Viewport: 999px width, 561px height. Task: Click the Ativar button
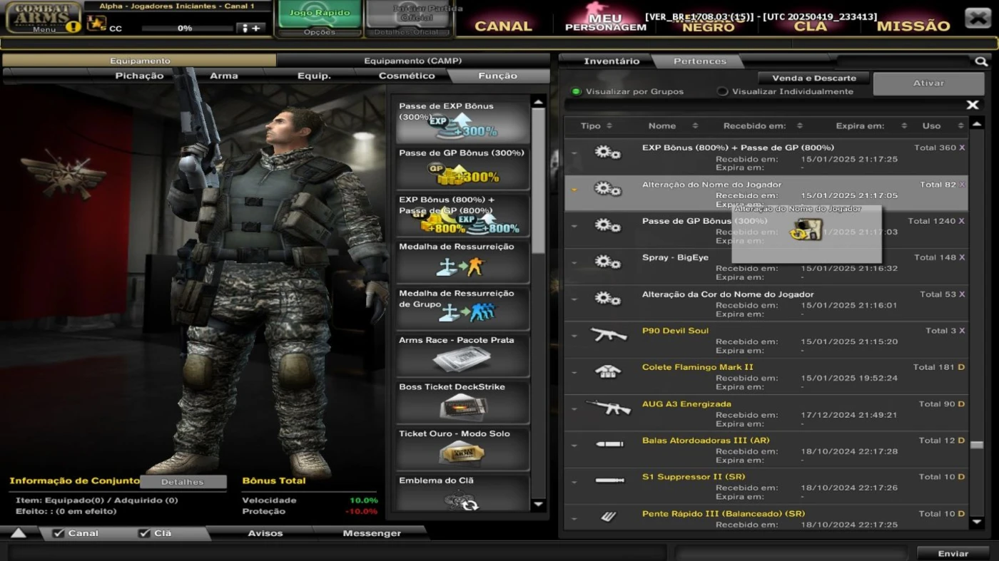click(x=928, y=83)
